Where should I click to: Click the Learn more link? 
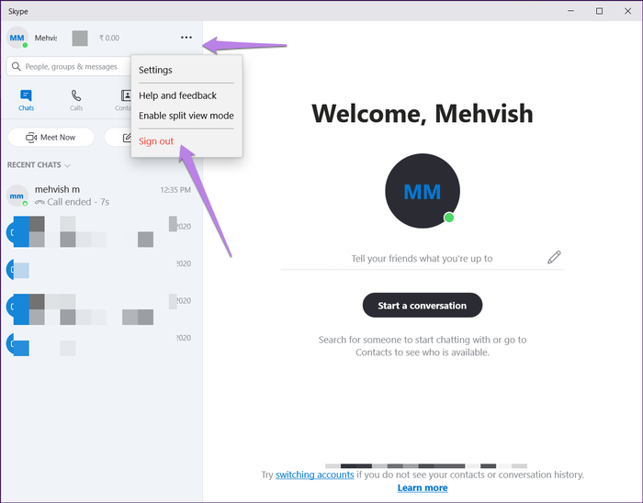tap(423, 487)
